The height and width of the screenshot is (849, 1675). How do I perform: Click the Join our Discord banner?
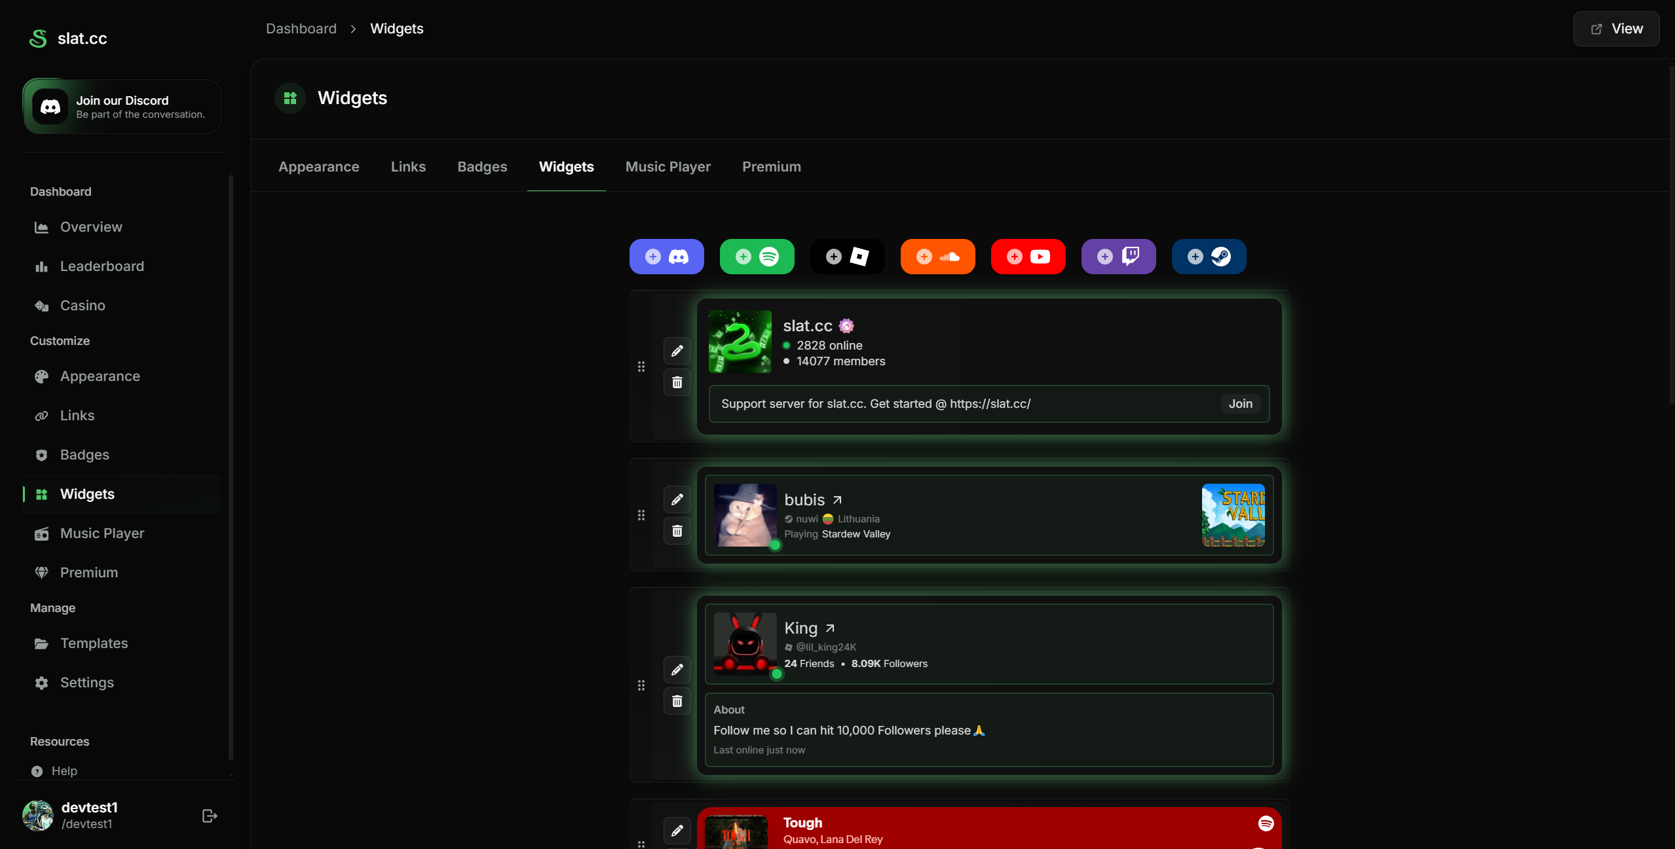tap(122, 107)
